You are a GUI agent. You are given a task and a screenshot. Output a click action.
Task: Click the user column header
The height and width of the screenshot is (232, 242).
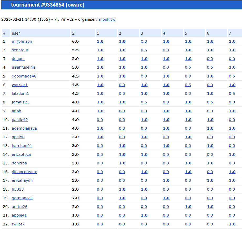pos(16,33)
